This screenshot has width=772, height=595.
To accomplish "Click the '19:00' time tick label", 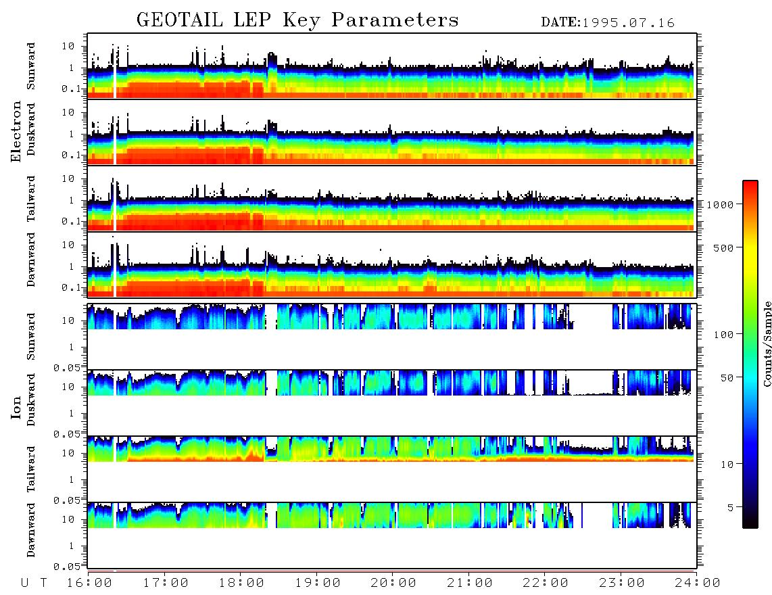I will pos(318,583).
